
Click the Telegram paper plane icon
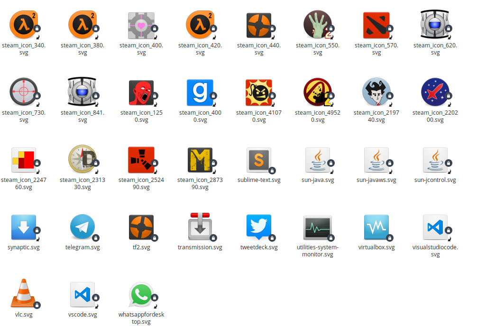click(x=83, y=227)
